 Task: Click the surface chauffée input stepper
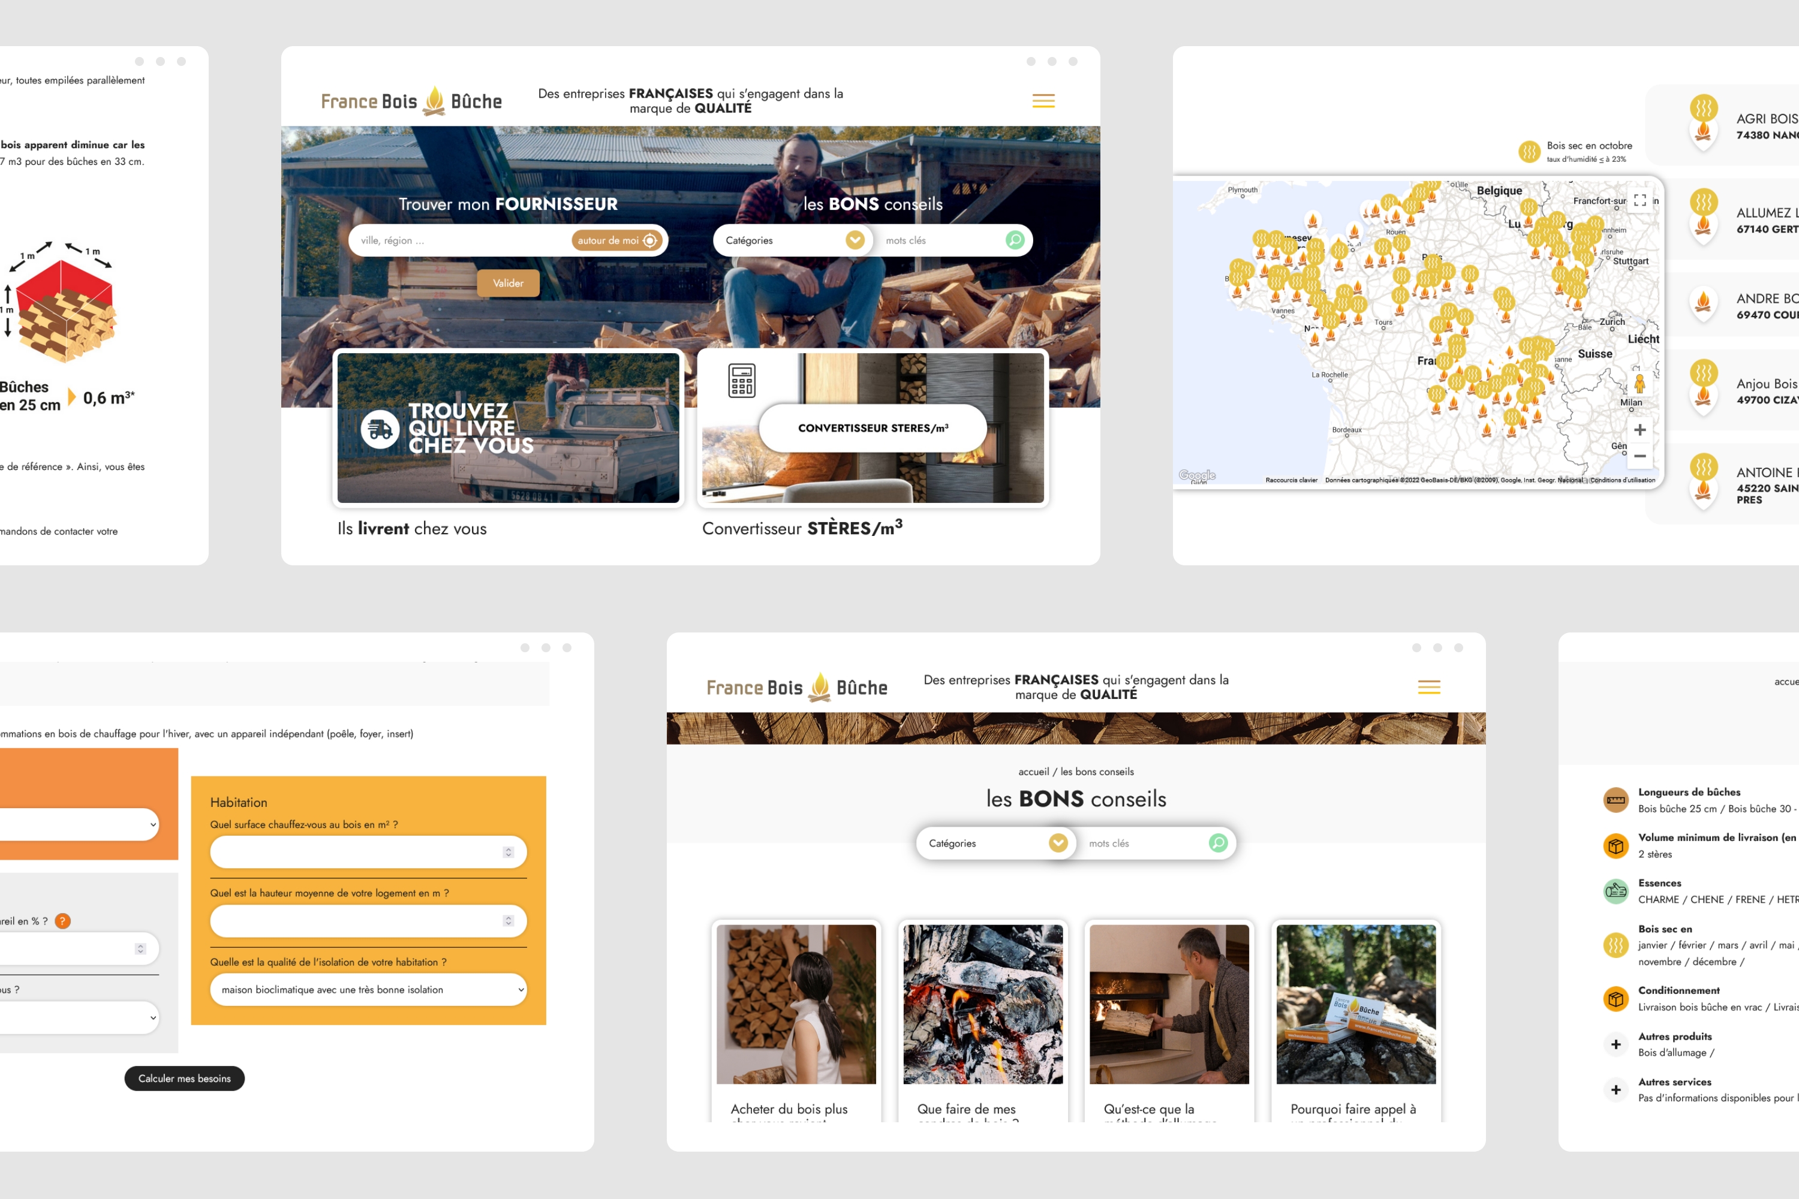click(508, 852)
